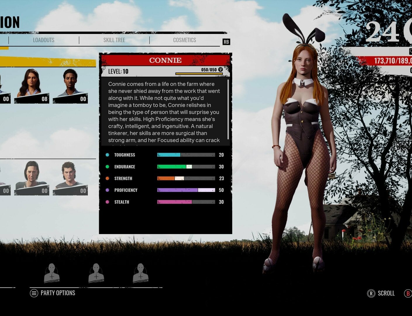
Task: Click the Strength value 23
Action: pyautogui.click(x=221, y=178)
